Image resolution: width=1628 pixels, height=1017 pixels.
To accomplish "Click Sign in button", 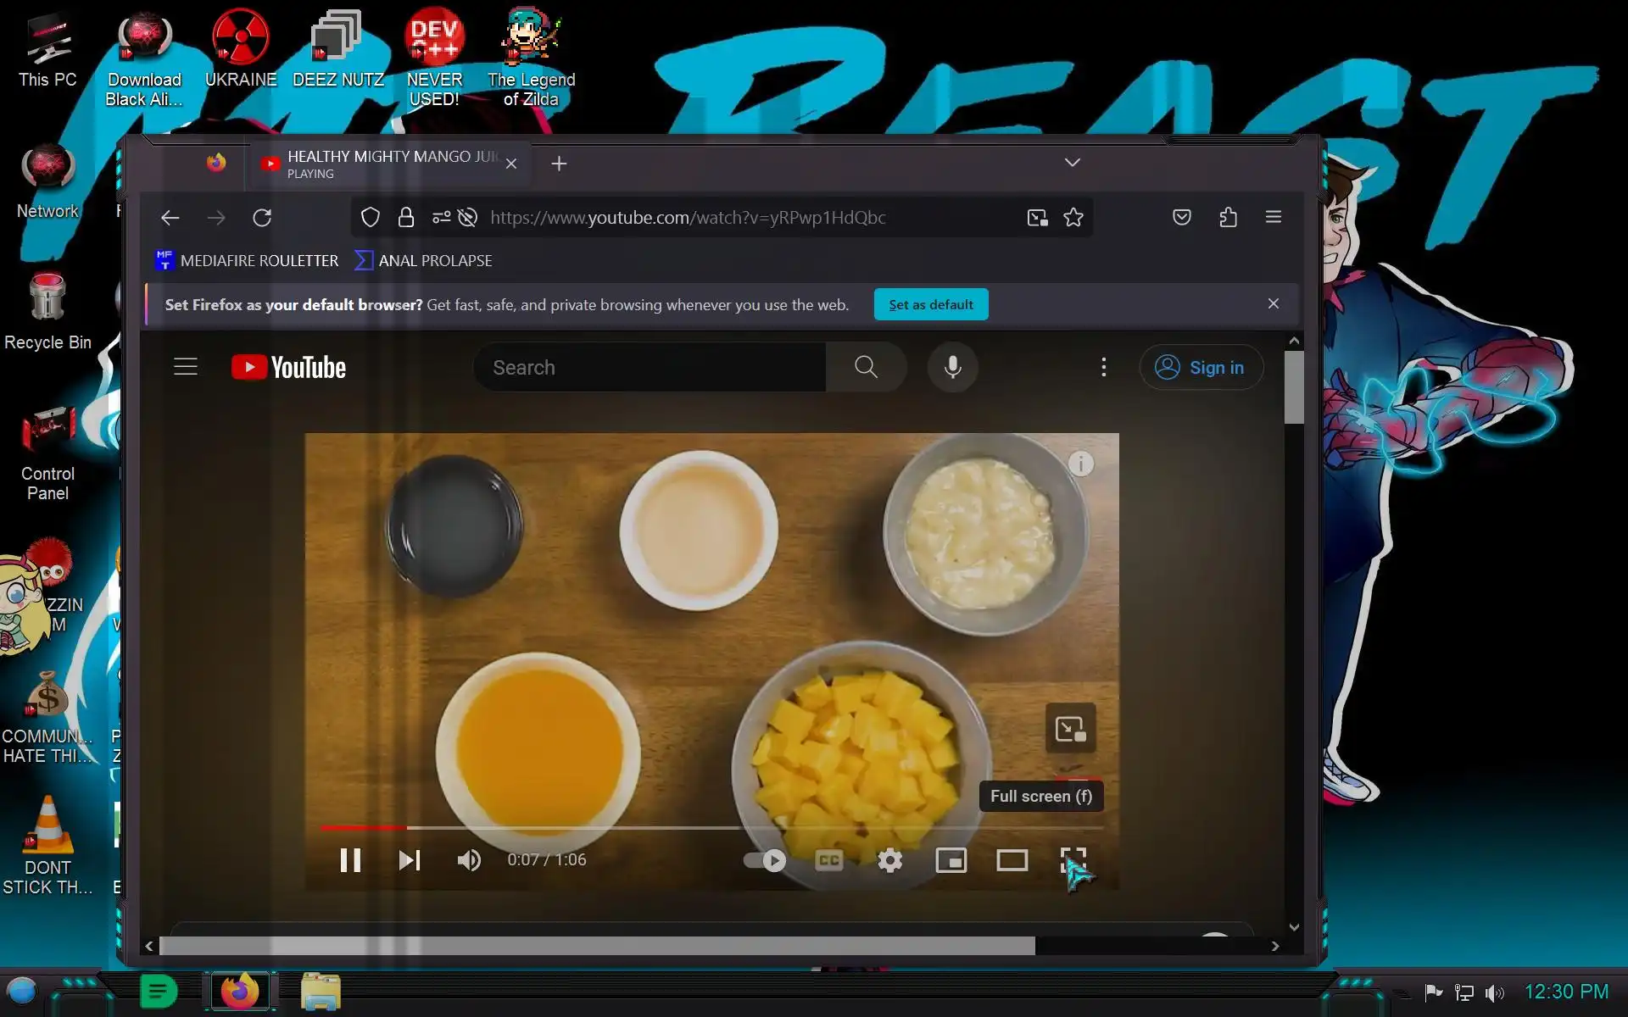I will coord(1201,367).
